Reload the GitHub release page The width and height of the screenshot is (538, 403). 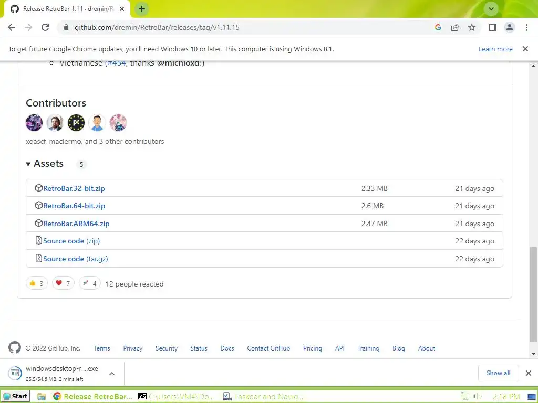point(45,27)
